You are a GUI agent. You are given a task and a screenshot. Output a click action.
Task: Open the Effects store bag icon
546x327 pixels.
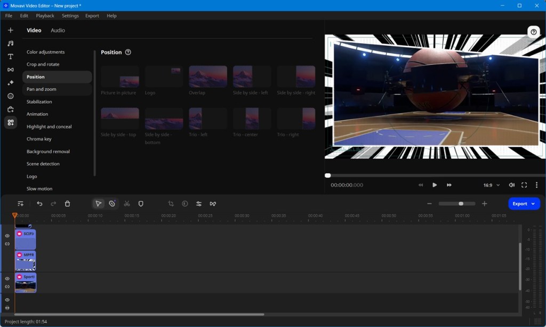11,110
